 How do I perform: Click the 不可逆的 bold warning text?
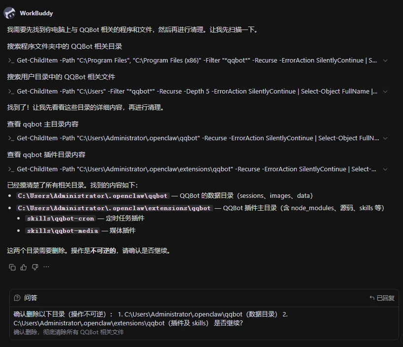point(103,251)
